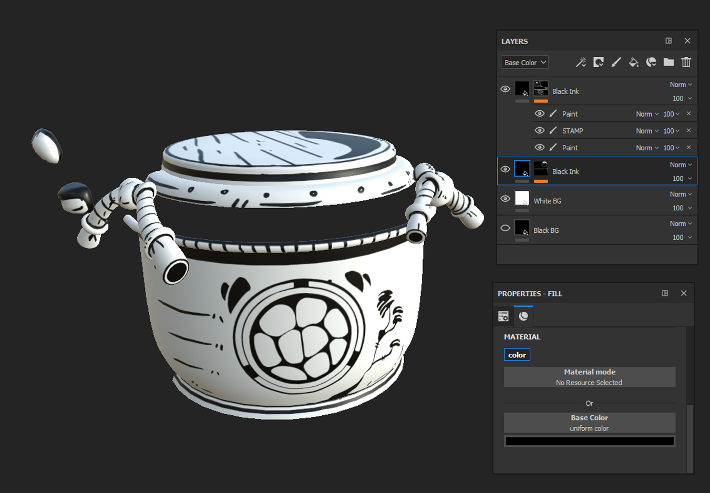Remove the STAMP effect with its X

[x=688, y=130]
